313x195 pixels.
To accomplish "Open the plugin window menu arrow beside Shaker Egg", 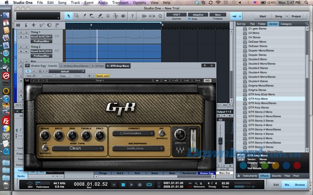I will click(x=27, y=65).
